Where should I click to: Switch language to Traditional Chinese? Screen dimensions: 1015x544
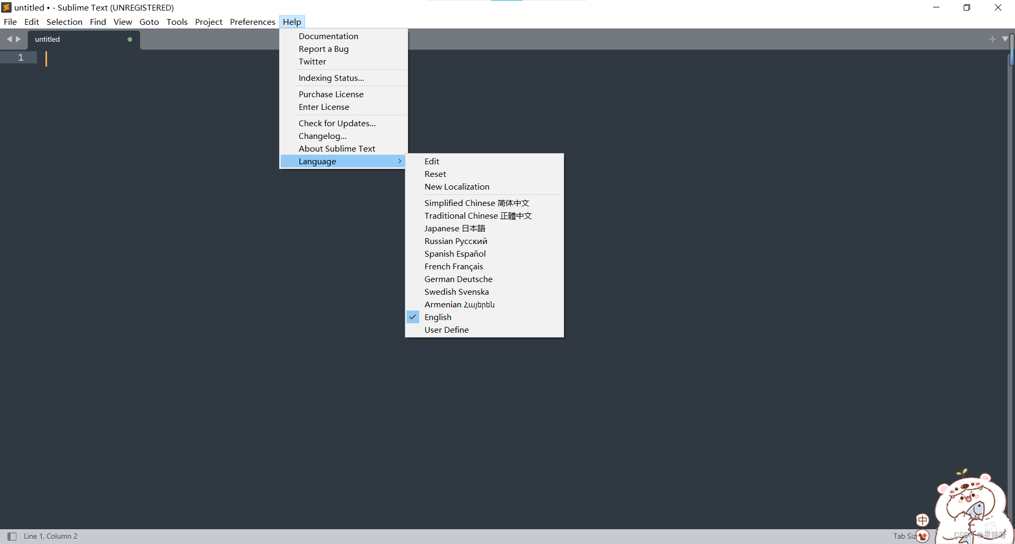484,215
